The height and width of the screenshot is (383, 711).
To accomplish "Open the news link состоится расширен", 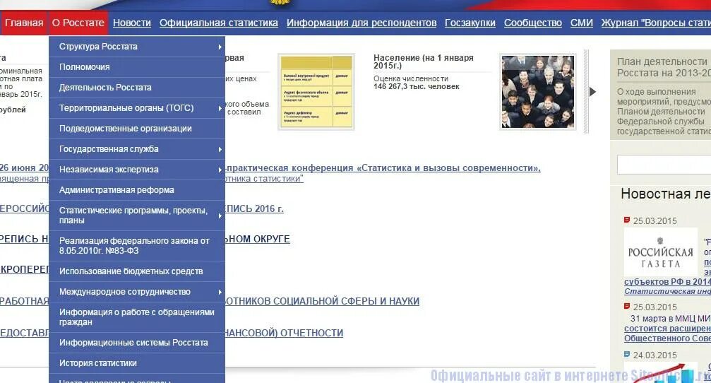I will coord(667,329).
